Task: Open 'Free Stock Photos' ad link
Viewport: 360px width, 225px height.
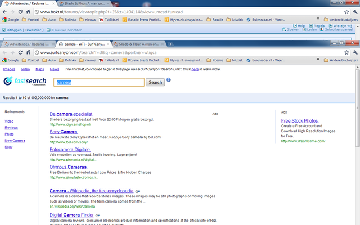Action: pos(300,121)
